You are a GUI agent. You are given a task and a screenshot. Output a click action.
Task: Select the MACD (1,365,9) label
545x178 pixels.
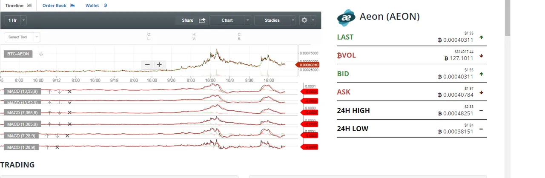[x=22, y=124]
